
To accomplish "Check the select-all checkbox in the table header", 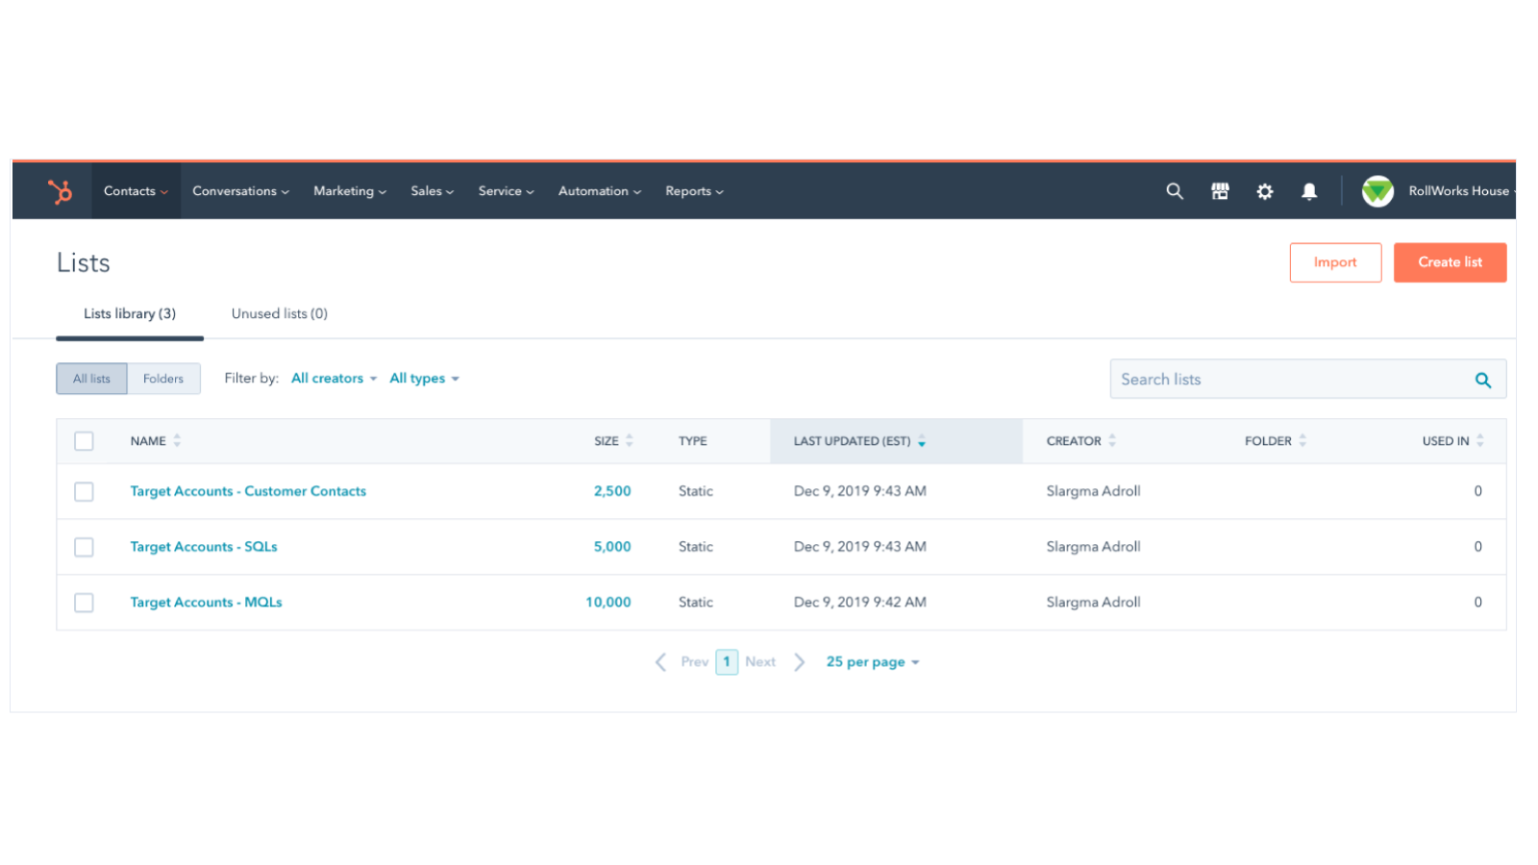I will click(84, 440).
